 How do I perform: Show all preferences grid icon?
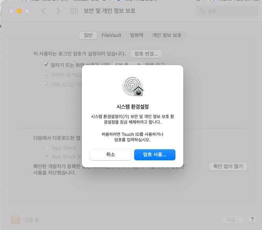coord(74,11)
